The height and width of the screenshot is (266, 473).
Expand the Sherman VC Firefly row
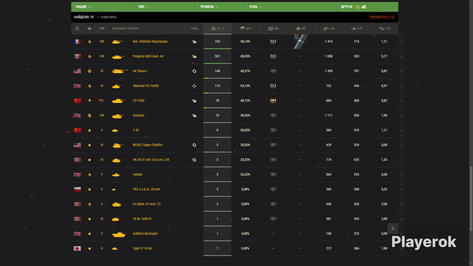point(401,86)
